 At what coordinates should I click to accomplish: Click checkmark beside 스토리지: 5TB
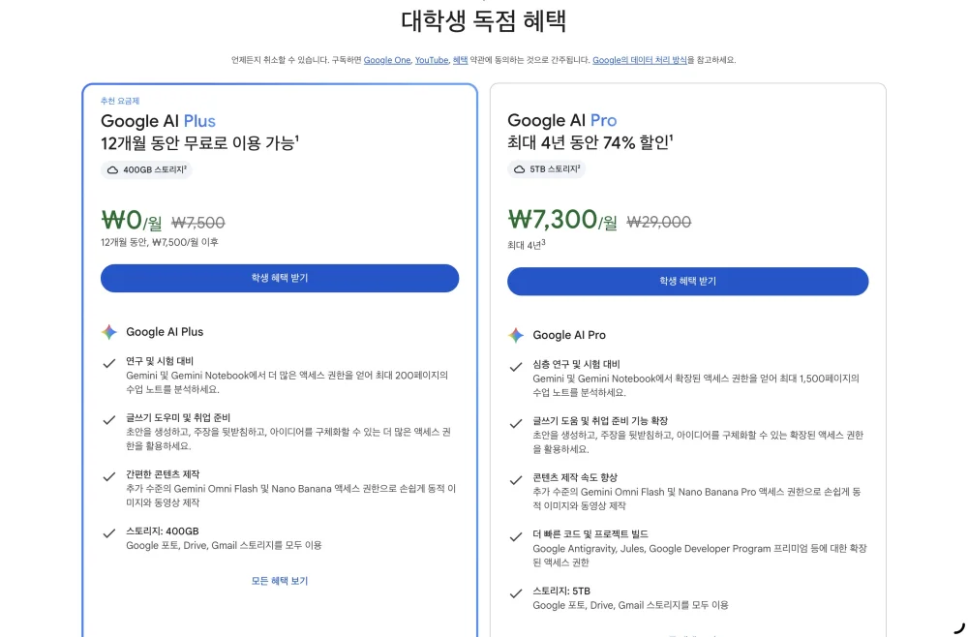516,593
